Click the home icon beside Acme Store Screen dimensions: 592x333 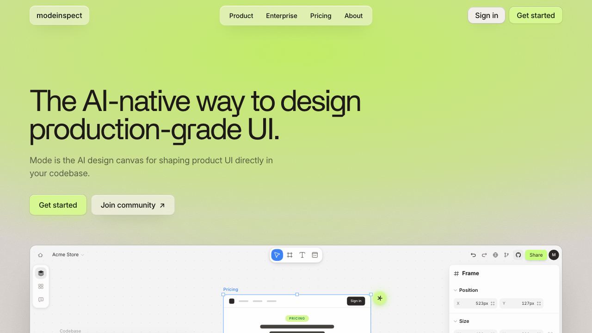click(x=40, y=255)
